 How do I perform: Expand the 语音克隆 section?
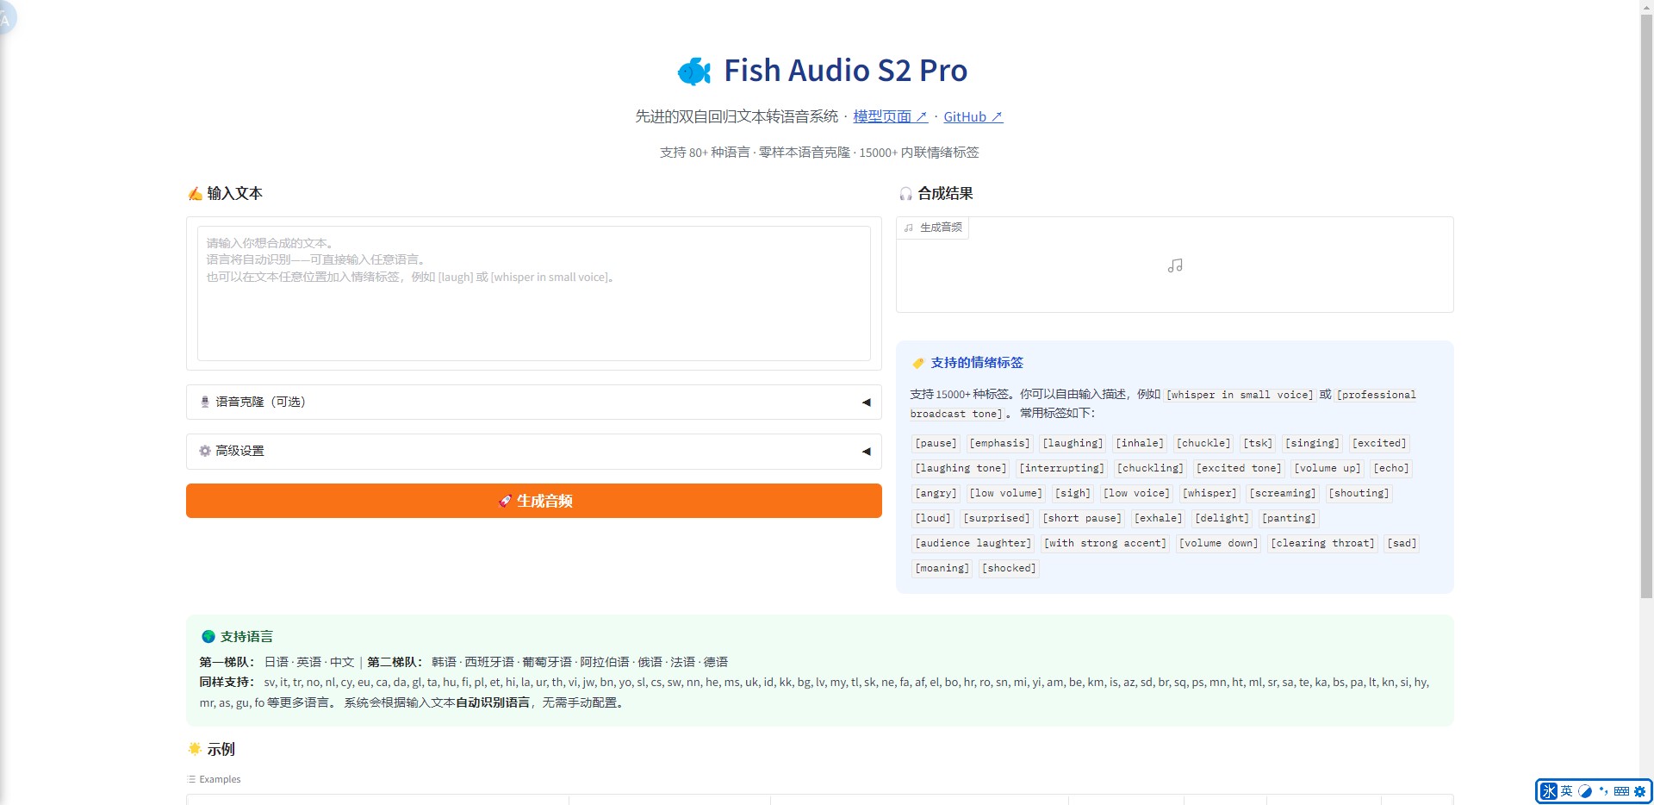(x=865, y=402)
